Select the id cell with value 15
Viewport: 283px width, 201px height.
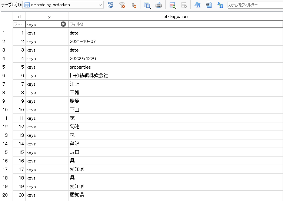tap(19, 152)
